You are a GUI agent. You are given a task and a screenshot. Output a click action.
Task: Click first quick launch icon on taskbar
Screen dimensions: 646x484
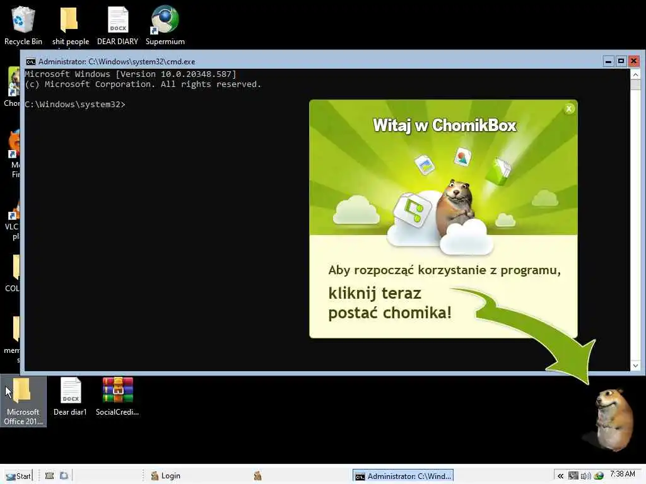point(49,476)
